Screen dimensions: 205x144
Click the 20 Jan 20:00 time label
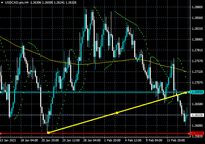[50, 140]
